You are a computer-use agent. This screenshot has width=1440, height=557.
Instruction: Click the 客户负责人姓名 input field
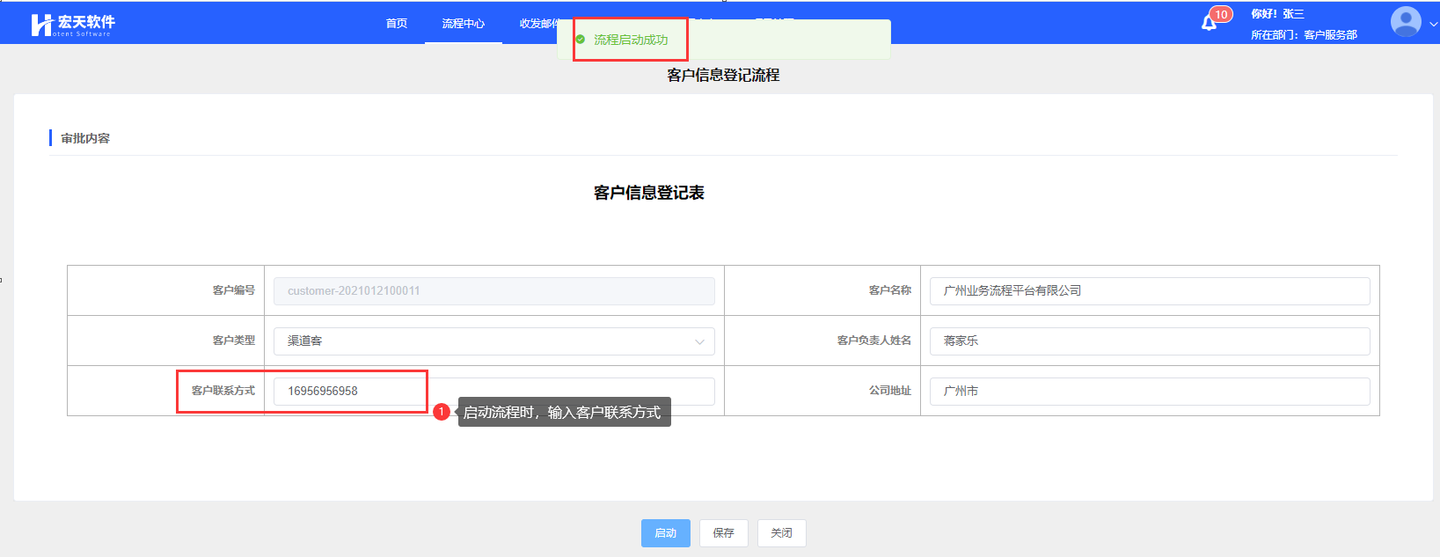pyautogui.click(x=1149, y=341)
